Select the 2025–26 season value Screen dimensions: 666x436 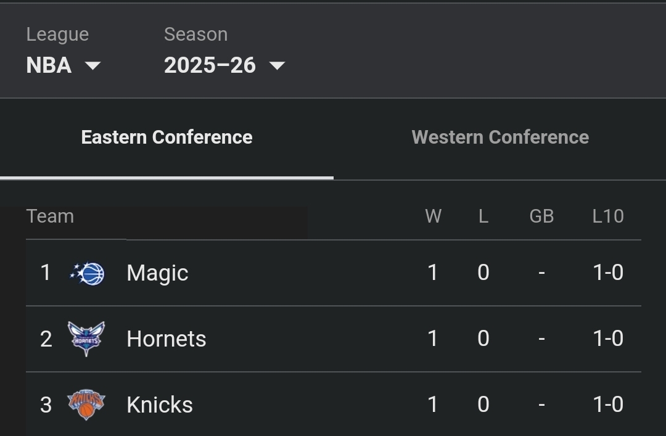(x=210, y=65)
